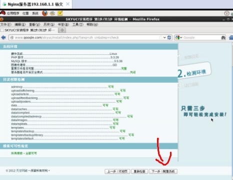This screenshot has width=233, height=180.
Task: Click the upload/feedbackimg directory row
Action: tap(70, 98)
